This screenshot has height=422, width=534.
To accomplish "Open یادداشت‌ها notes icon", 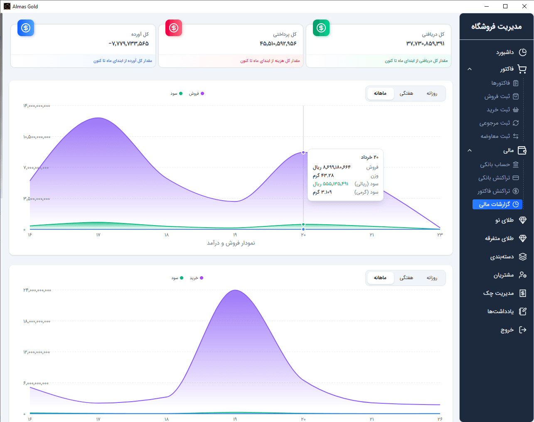I will [523, 312].
